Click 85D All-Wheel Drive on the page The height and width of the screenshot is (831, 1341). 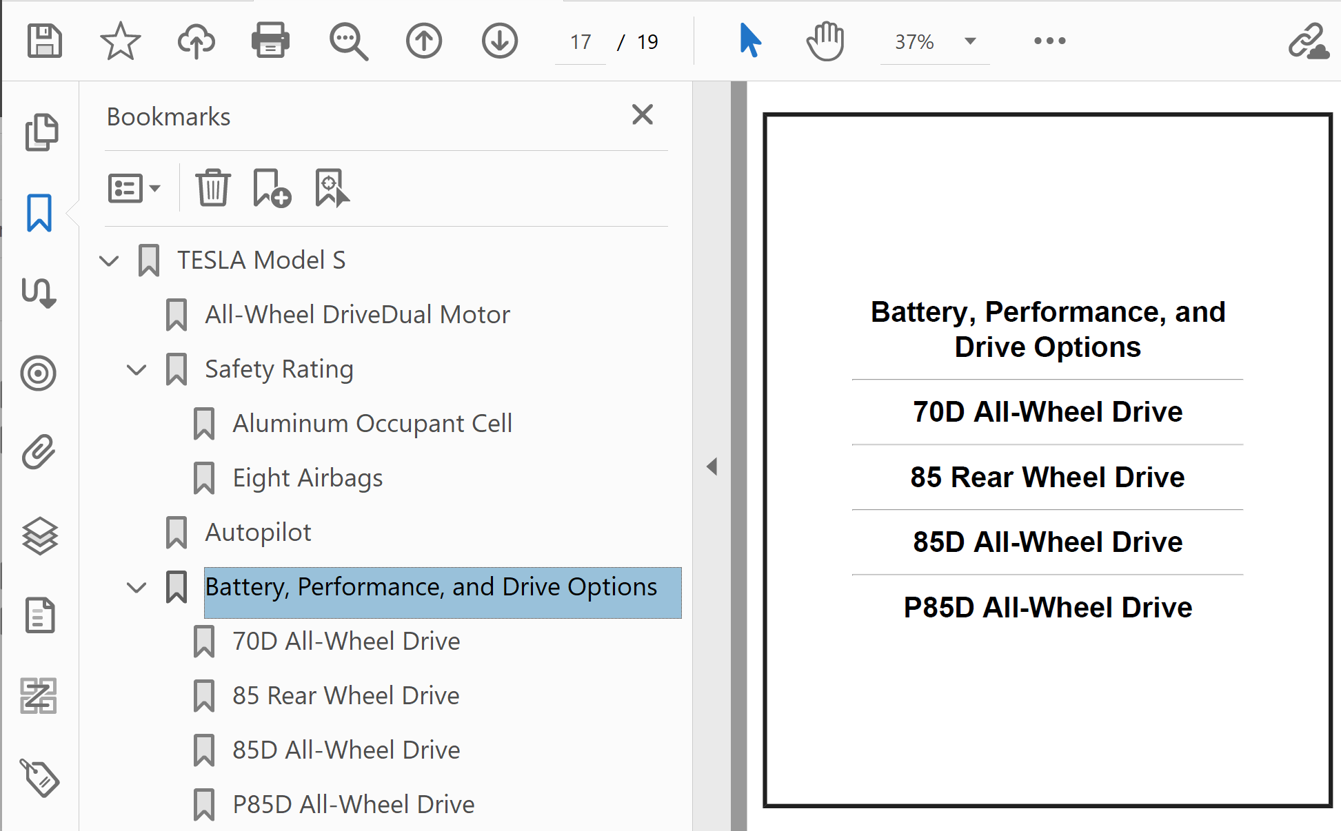[1048, 542]
